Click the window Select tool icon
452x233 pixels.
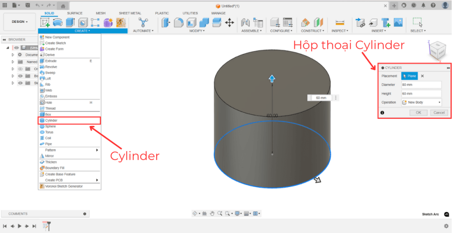417,22
